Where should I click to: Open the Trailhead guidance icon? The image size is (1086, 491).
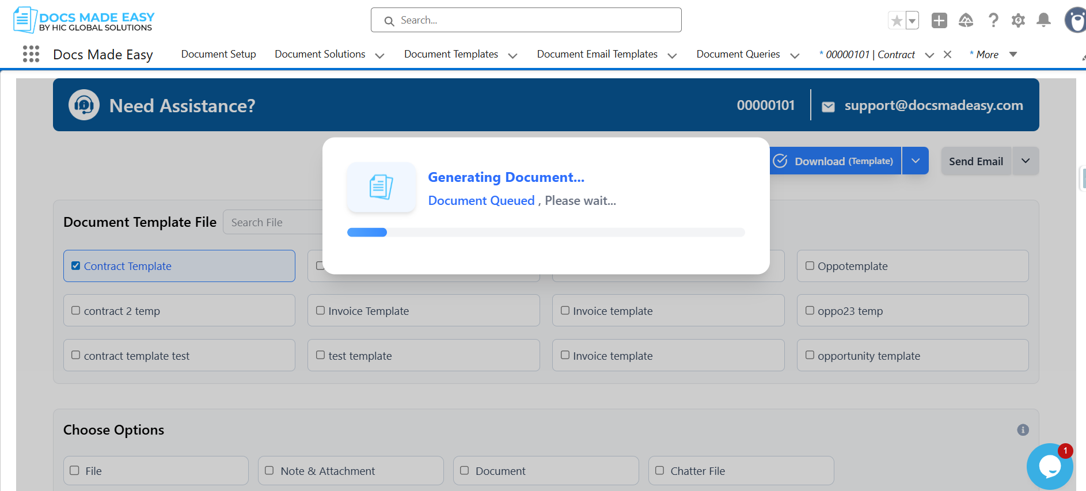(966, 21)
